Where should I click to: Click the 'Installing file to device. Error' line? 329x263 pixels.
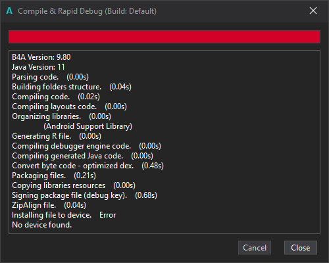tap(64, 215)
